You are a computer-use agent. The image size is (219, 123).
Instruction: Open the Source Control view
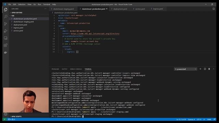(5, 24)
